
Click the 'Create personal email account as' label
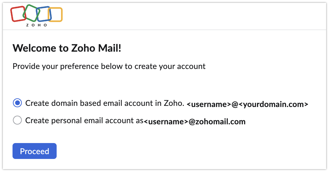click(x=84, y=121)
